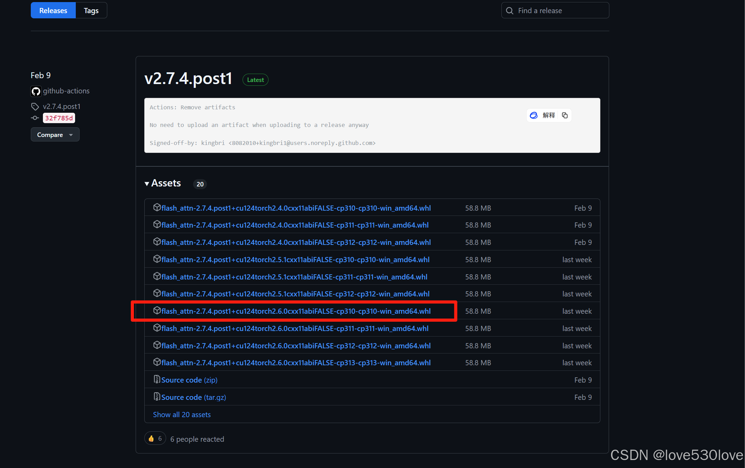The width and height of the screenshot is (745, 468).
Task: Open the Compare dropdown
Action: pos(55,135)
